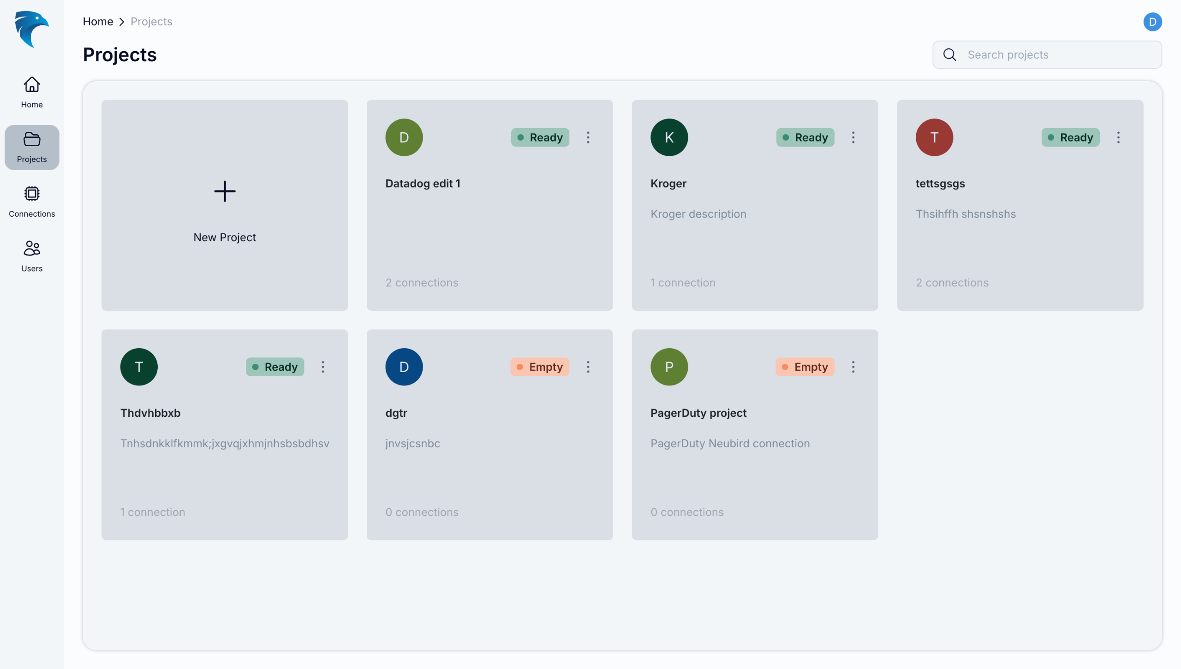Click the PagerDuty project avatar circle
The height and width of the screenshot is (669, 1181).
(x=669, y=367)
